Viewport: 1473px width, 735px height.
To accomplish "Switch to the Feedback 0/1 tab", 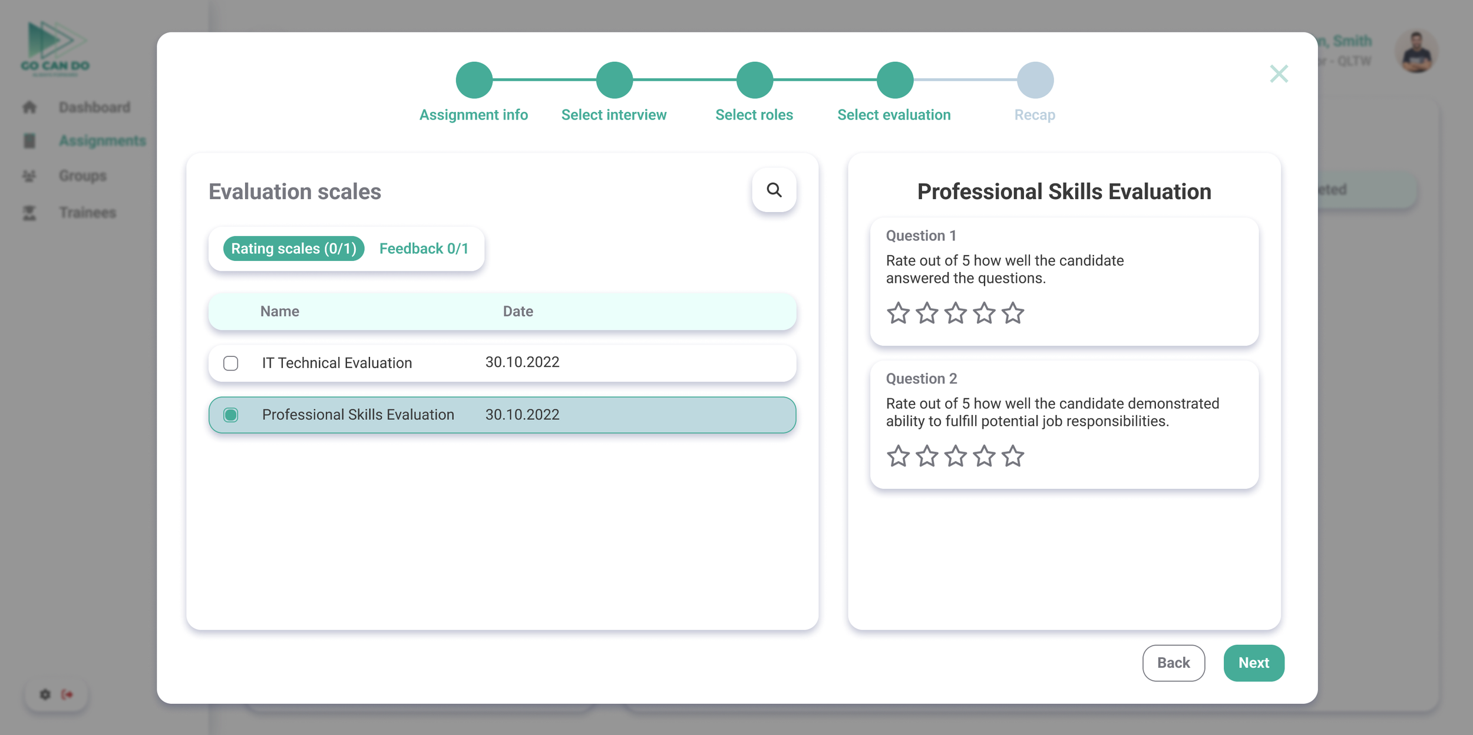I will (424, 249).
